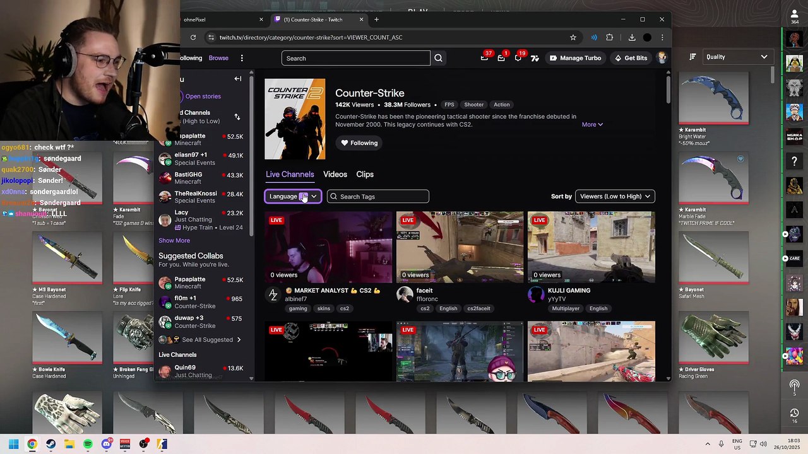Image resolution: width=808 pixels, height=454 pixels.
Task: Open the Windows Start menu
Action: click(13, 444)
